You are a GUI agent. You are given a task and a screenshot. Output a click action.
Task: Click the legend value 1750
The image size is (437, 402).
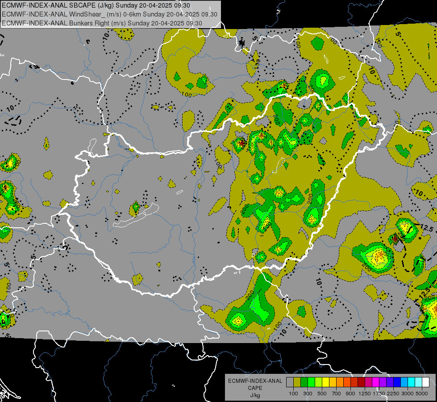(379, 394)
